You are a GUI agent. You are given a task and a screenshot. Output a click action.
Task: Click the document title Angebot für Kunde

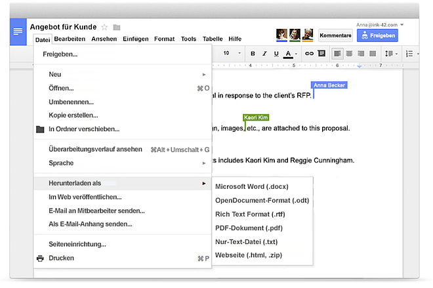point(63,27)
